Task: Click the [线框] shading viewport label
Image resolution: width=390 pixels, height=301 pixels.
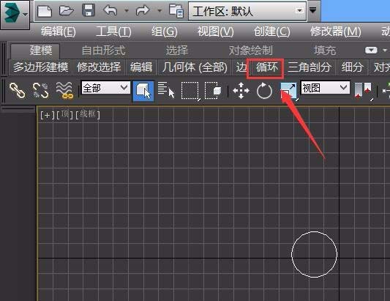Action: 88,114
